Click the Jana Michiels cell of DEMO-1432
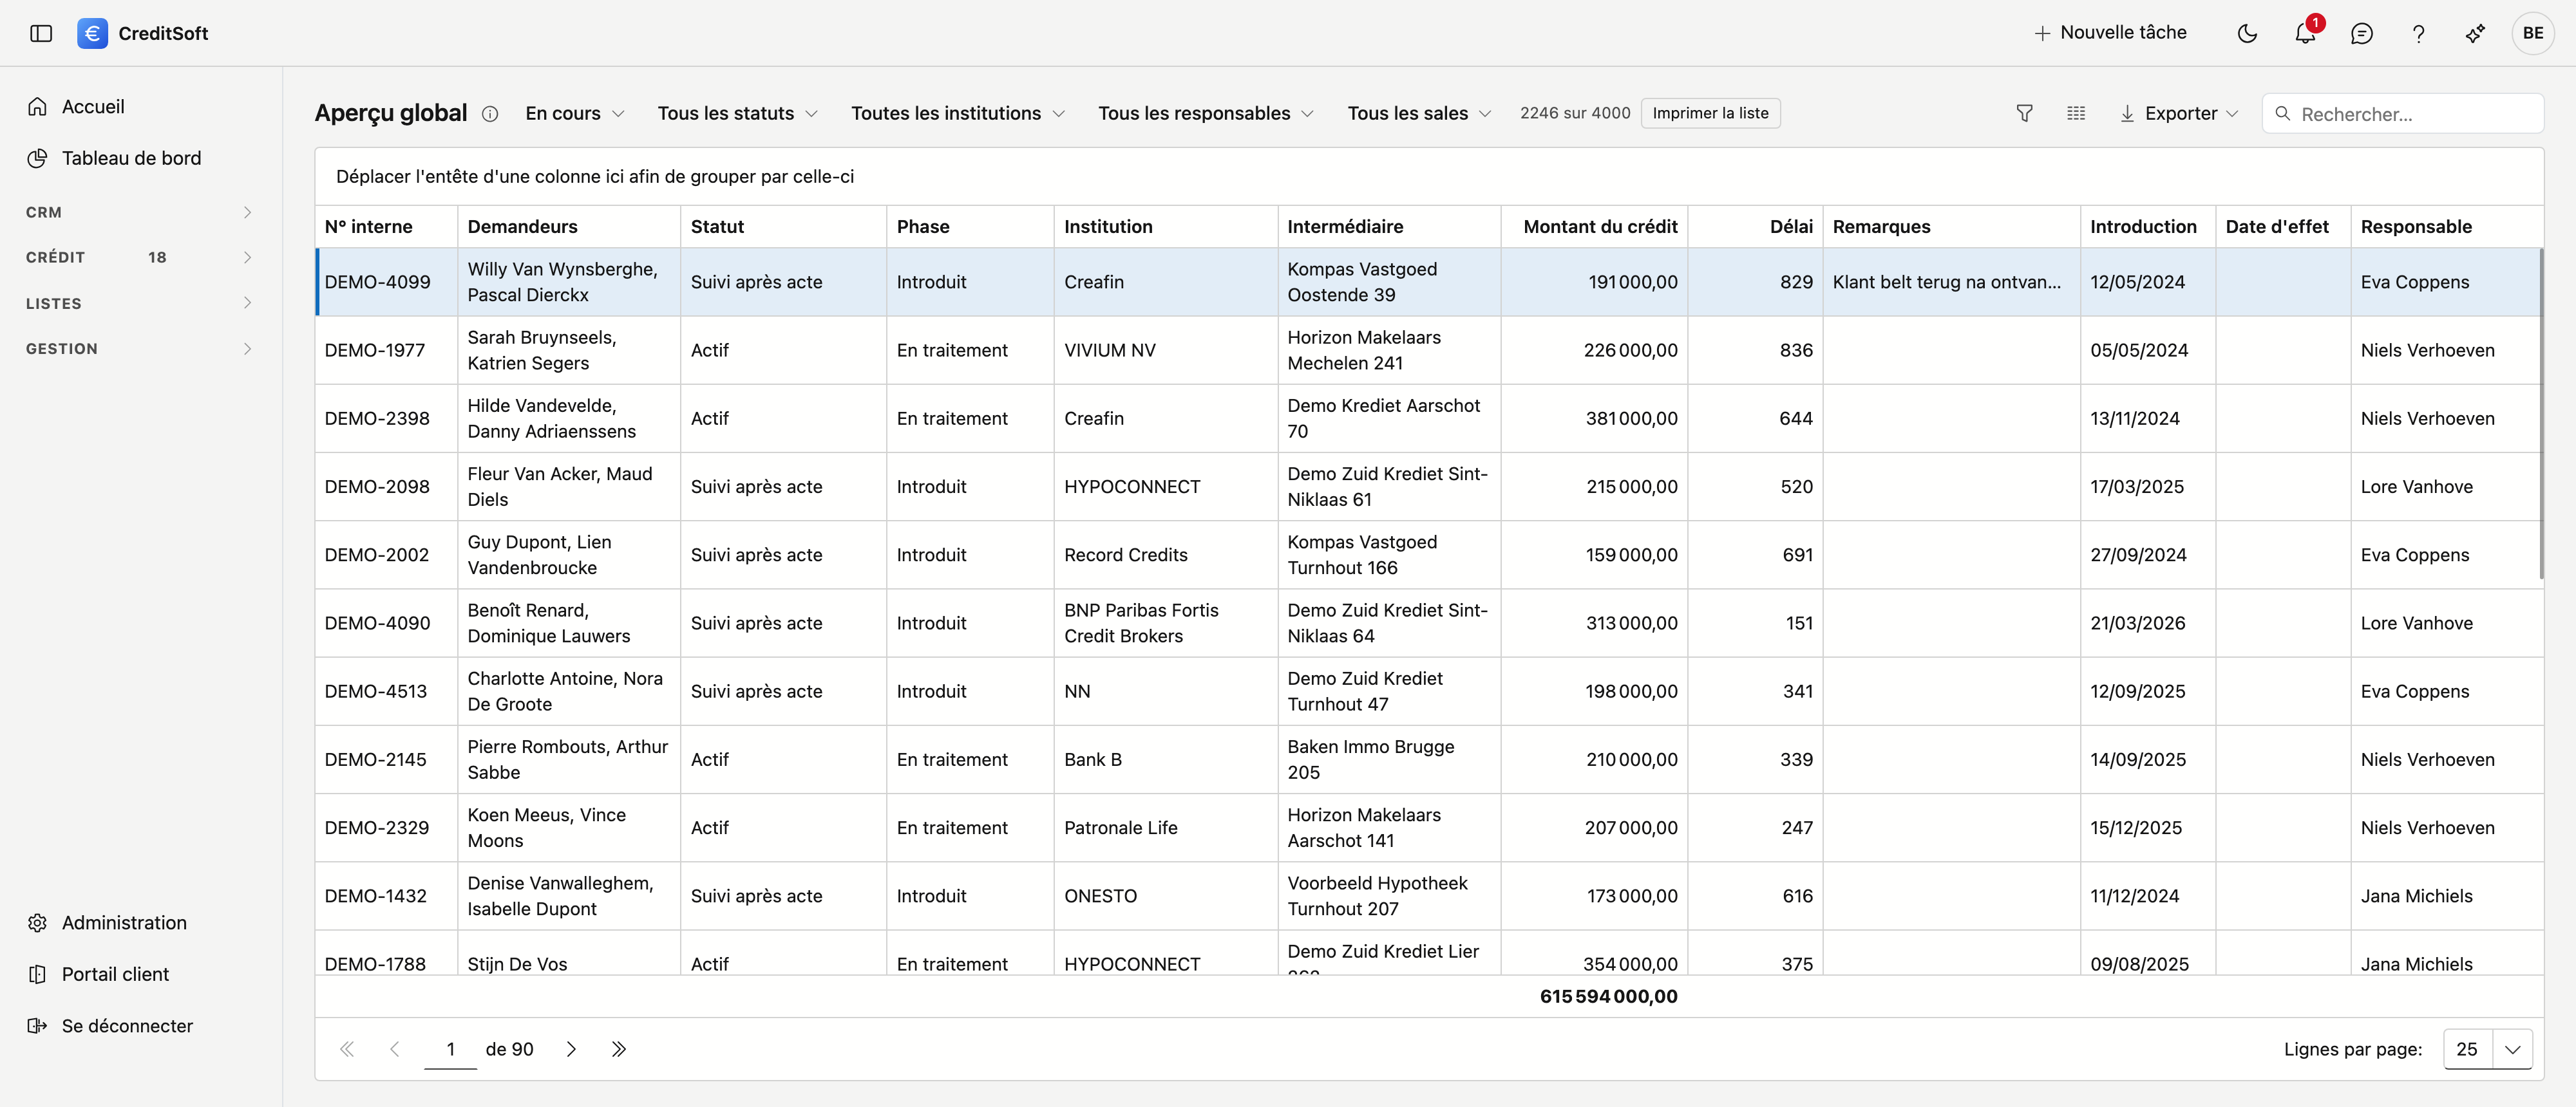2576x1107 pixels. tap(2446, 896)
